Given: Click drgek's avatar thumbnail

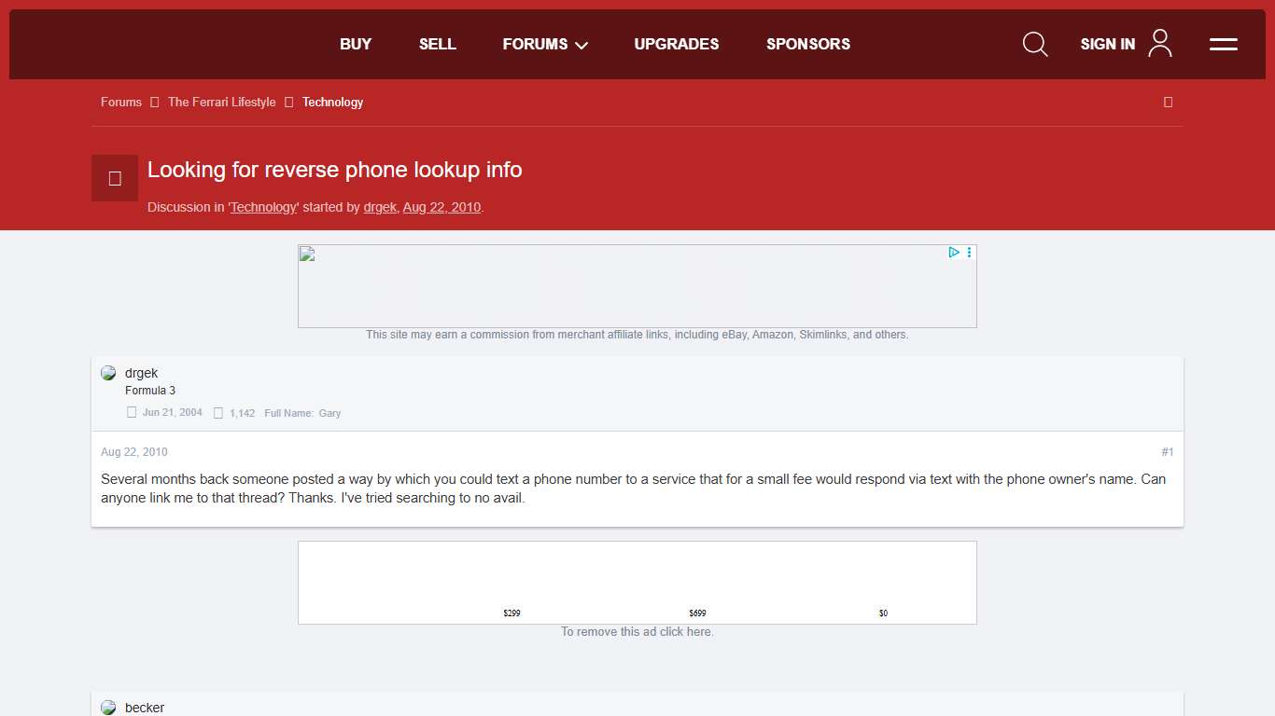Looking at the screenshot, I should (108, 372).
